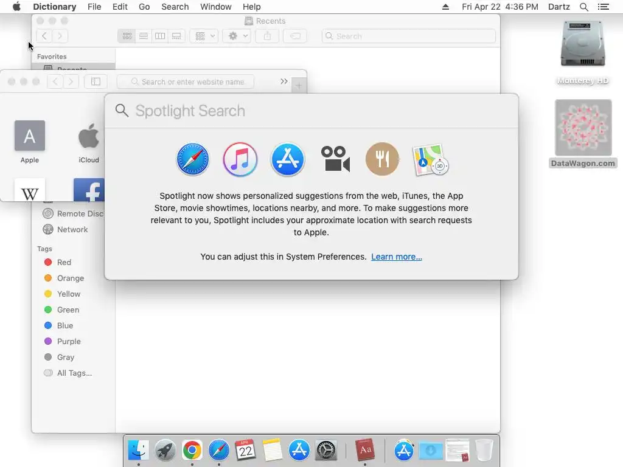Click the Finder search field
Image resolution: width=623 pixels, height=467 pixels.
[x=409, y=36]
